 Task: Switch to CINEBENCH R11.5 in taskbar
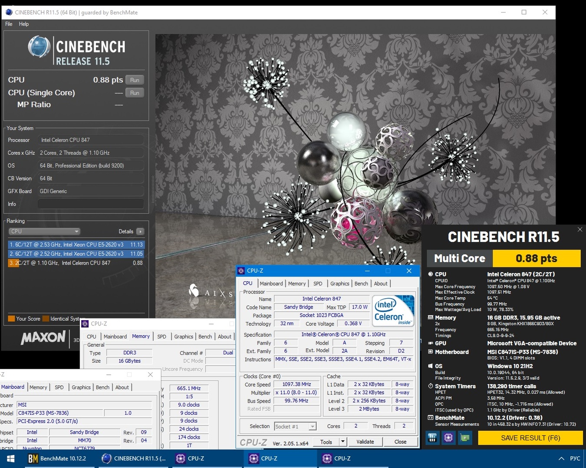click(x=134, y=458)
